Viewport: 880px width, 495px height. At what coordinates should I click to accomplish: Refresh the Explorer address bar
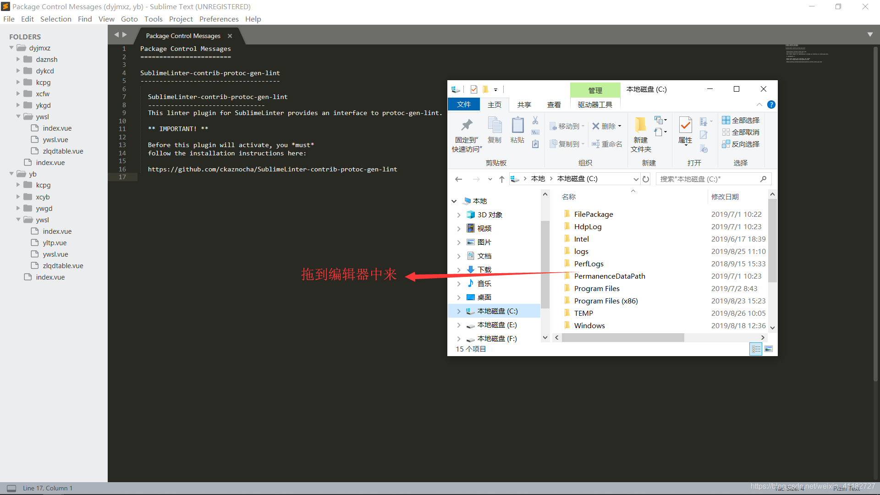click(x=646, y=179)
